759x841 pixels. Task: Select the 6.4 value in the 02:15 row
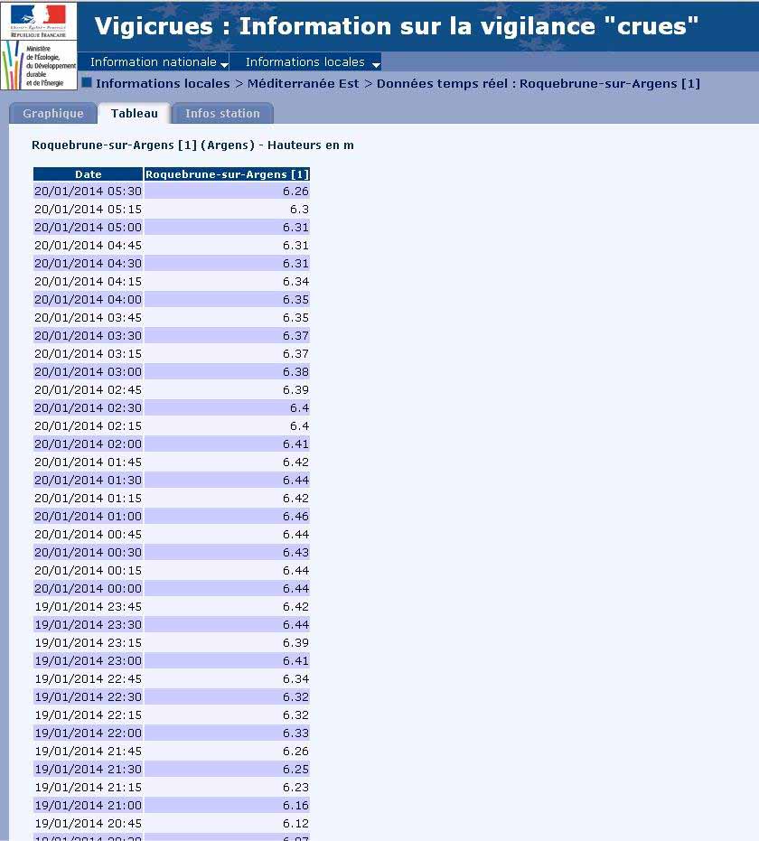(x=299, y=425)
